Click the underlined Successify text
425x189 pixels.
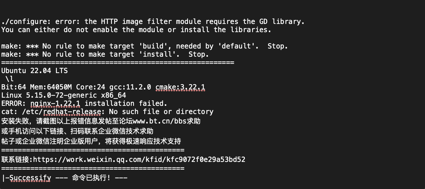tap(30, 178)
